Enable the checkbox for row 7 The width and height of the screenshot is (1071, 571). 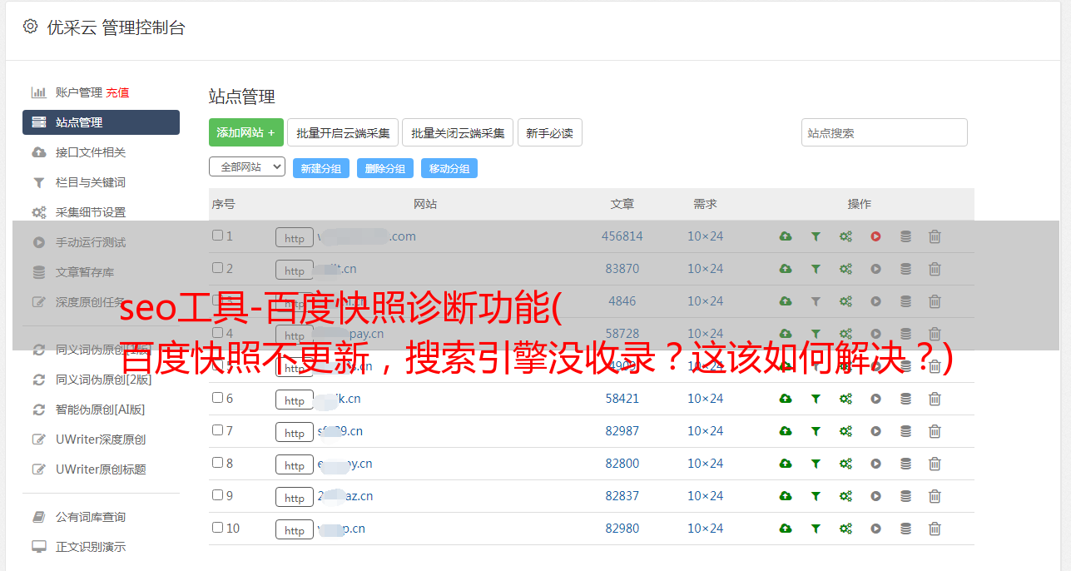point(217,430)
